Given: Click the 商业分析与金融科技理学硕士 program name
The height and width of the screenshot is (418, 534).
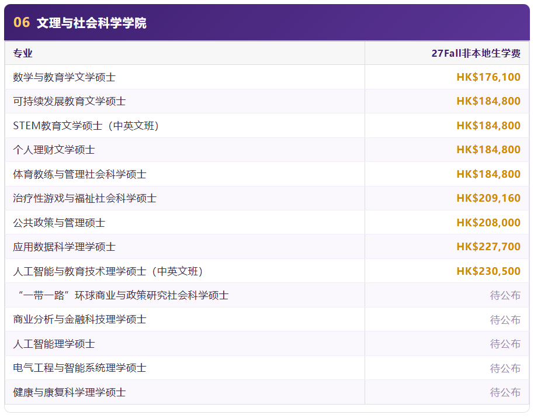Looking at the screenshot, I should (79, 319).
